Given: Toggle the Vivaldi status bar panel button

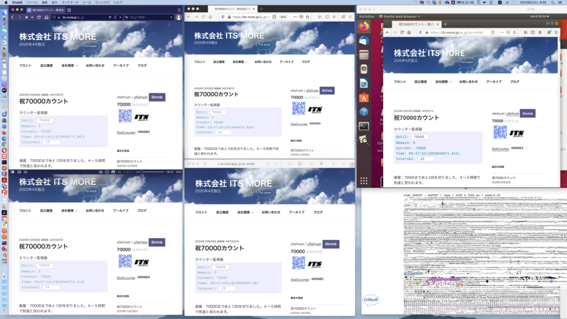Looking at the screenshot, I should 12,172.
